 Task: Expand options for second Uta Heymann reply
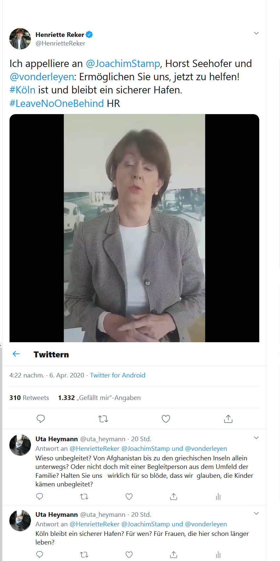click(256, 513)
